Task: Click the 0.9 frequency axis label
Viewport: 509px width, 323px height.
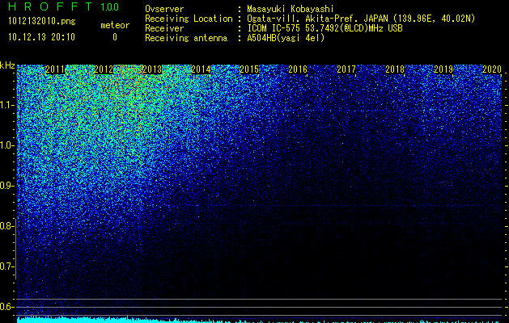Action: (6, 186)
